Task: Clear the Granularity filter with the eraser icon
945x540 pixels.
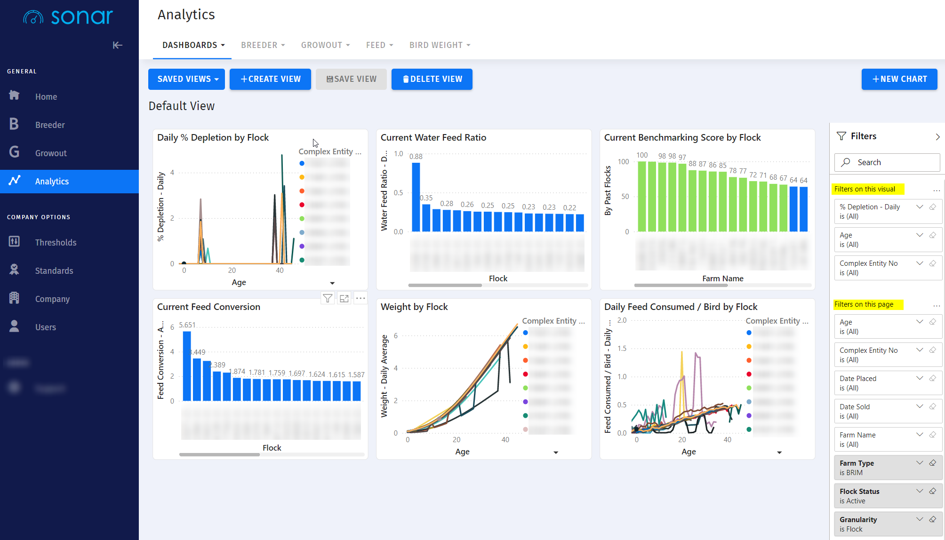Action: coord(933,519)
